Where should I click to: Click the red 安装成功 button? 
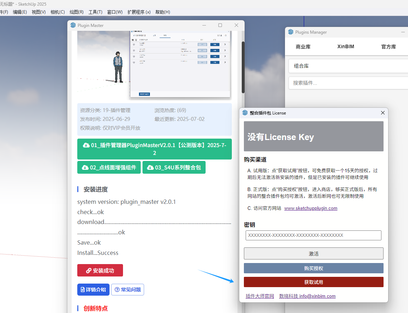(x=100, y=270)
